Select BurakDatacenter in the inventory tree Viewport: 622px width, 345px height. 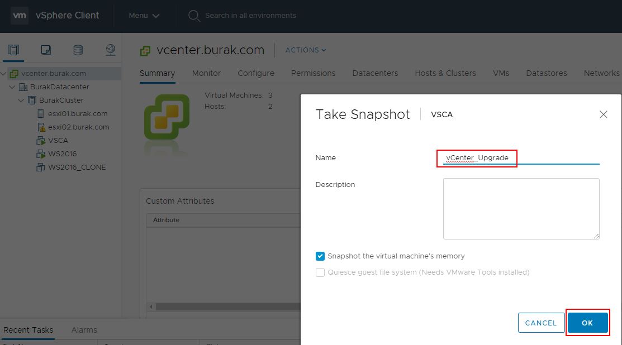click(x=59, y=87)
